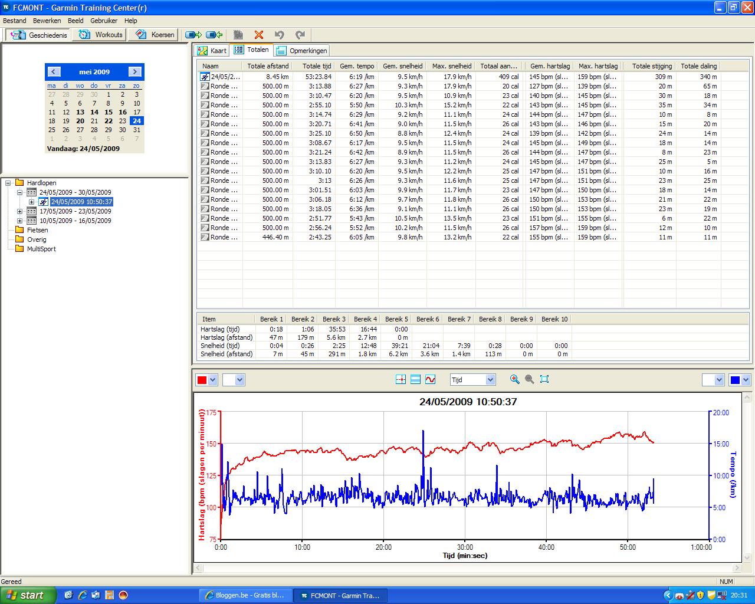The image size is (755, 604).
Task: Expand hidden system tray icons
Action: click(x=668, y=595)
